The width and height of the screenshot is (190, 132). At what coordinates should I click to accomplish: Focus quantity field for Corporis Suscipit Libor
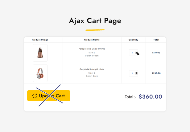tap(132, 73)
